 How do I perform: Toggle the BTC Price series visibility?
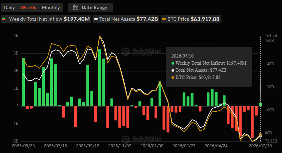tap(190, 19)
